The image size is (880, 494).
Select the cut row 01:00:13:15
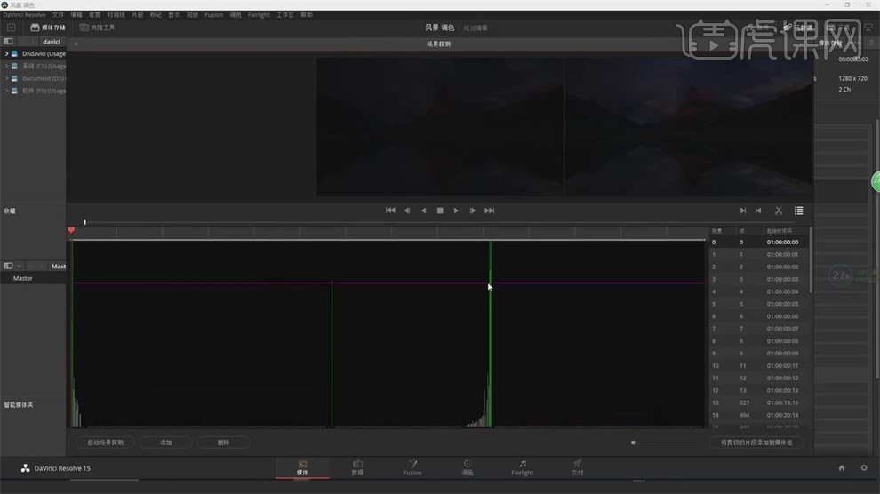pyautogui.click(x=759, y=402)
